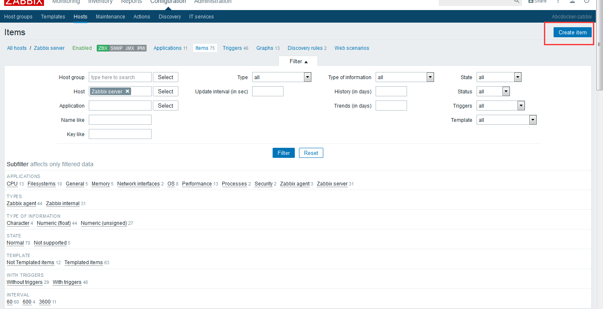Open the Zabbix server breadcrumb link
Image resolution: width=603 pixels, height=309 pixels.
(x=49, y=48)
